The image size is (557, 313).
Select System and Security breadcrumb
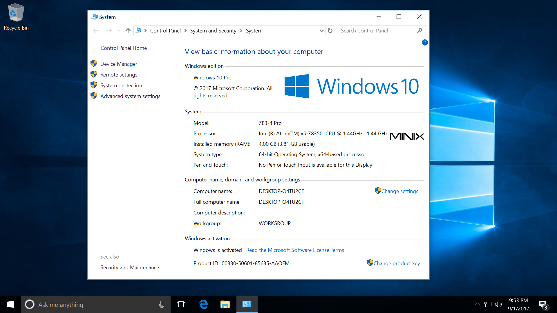tap(213, 30)
